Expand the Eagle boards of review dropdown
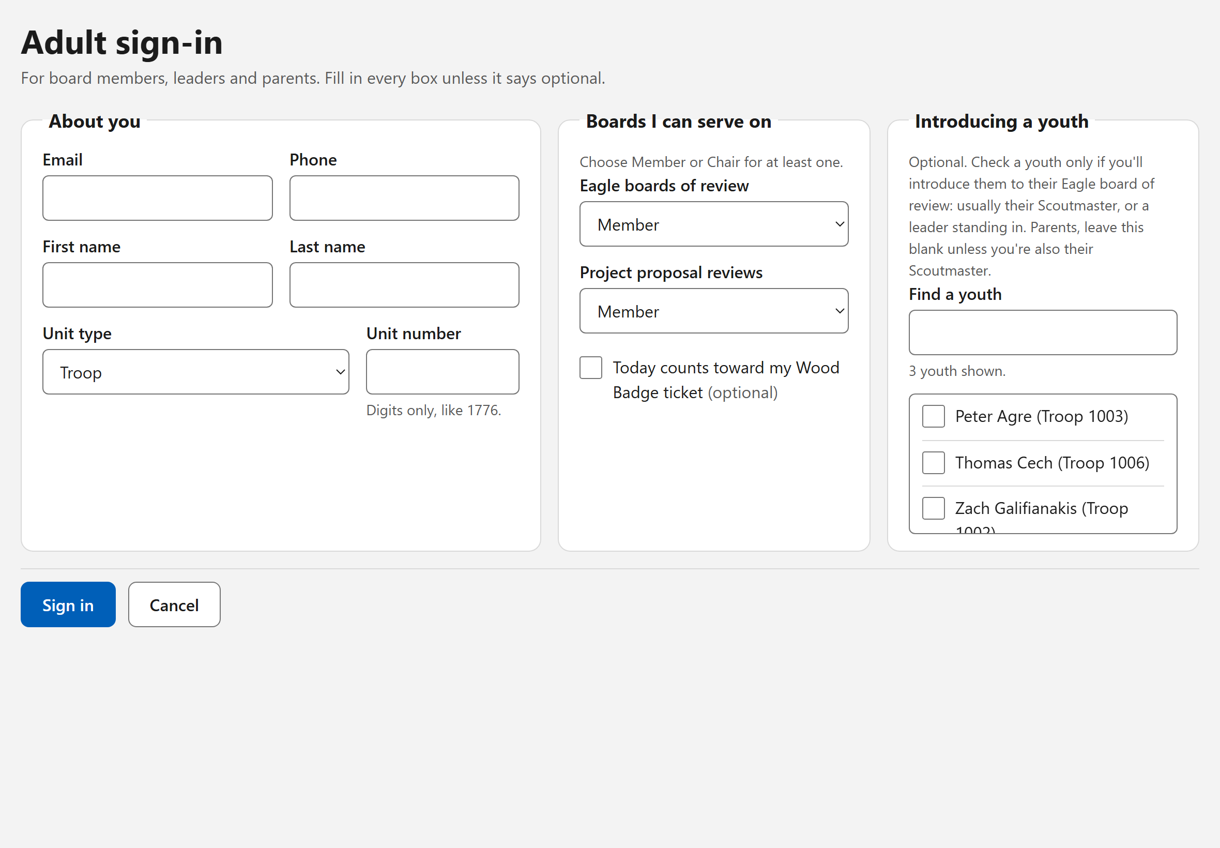Screen dimensions: 1220x848 (x=714, y=224)
